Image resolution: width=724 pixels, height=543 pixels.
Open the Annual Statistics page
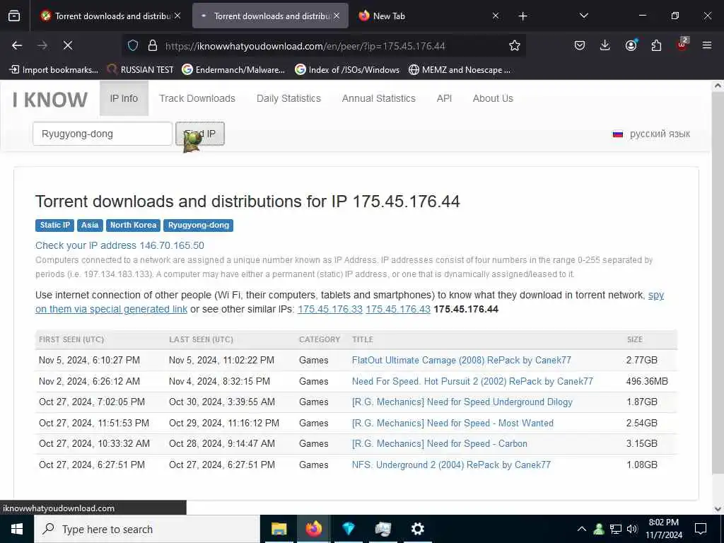coord(379,98)
